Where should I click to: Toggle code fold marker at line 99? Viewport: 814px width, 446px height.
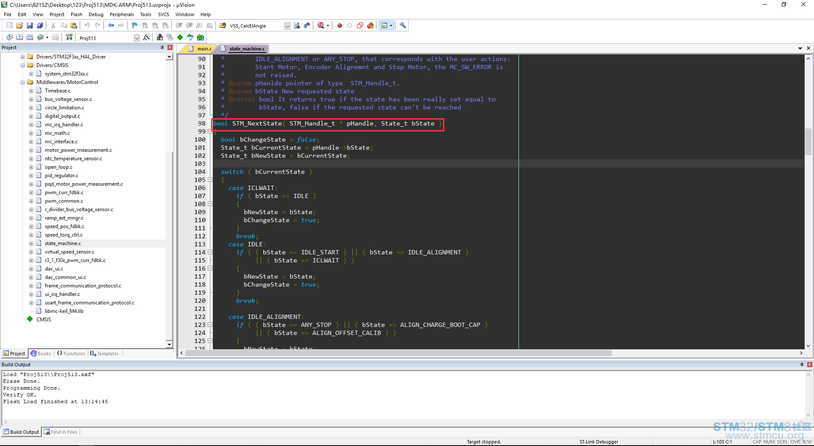tap(210, 131)
